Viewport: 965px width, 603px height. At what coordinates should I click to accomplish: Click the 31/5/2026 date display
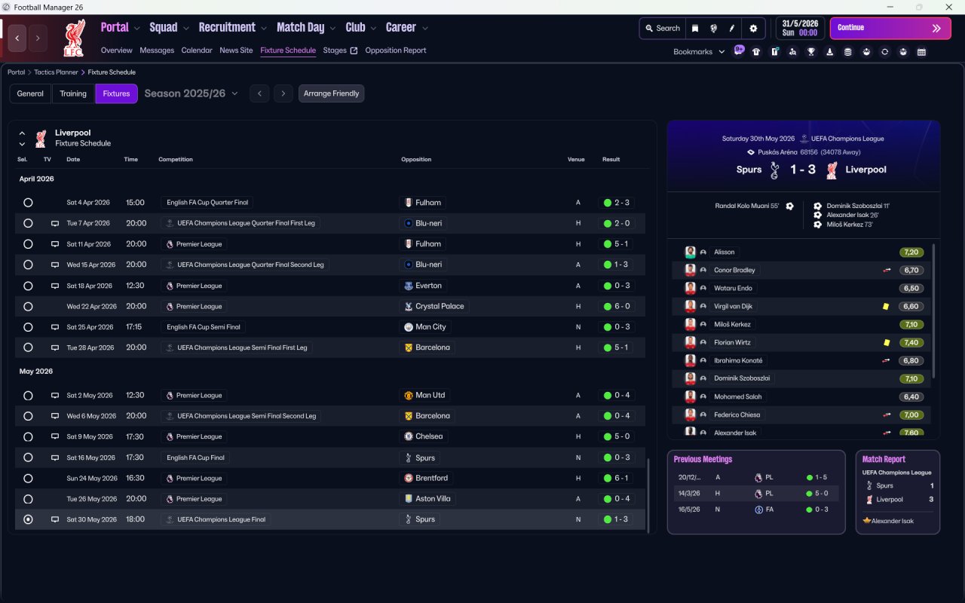pyautogui.click(x=801, y=29)
